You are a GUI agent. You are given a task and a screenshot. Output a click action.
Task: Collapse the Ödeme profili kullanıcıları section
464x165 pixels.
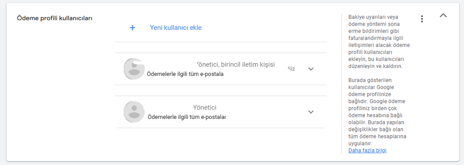click(443, 15)
